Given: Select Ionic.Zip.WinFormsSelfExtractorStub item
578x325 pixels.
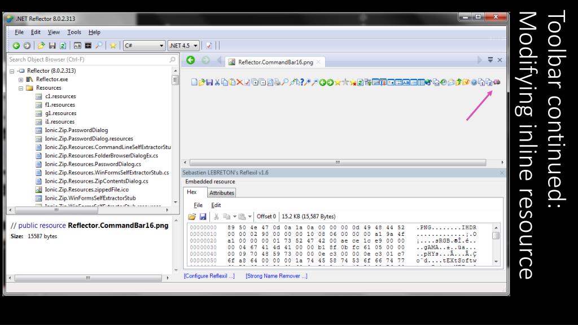Looking at the screenshot, I should pos(90,198).
